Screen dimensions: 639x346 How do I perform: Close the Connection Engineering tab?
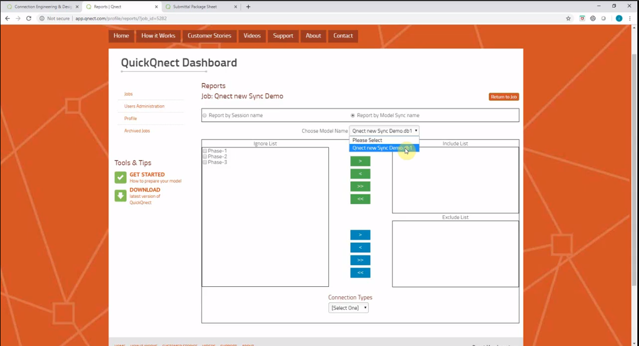point(77,7)
